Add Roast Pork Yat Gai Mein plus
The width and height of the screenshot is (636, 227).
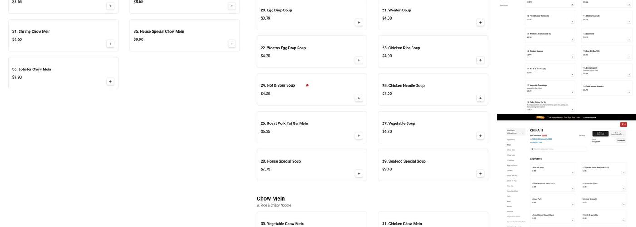(359, 136)
